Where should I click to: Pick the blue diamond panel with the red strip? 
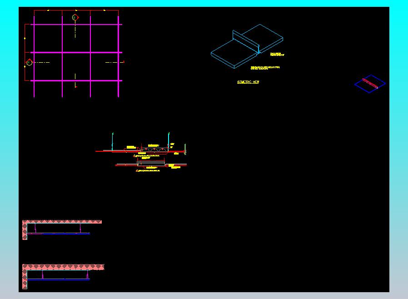point(370,84)
